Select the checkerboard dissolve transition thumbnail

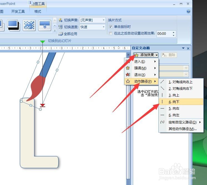coord(29,25)
